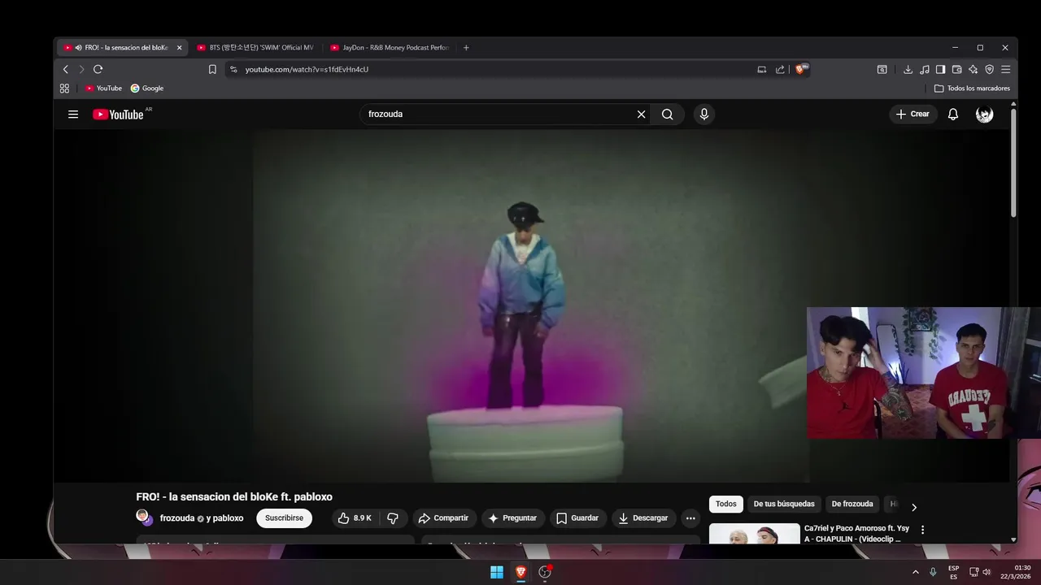
Task: Show more filter chips with arrow
Action: [x=913, y=507]
